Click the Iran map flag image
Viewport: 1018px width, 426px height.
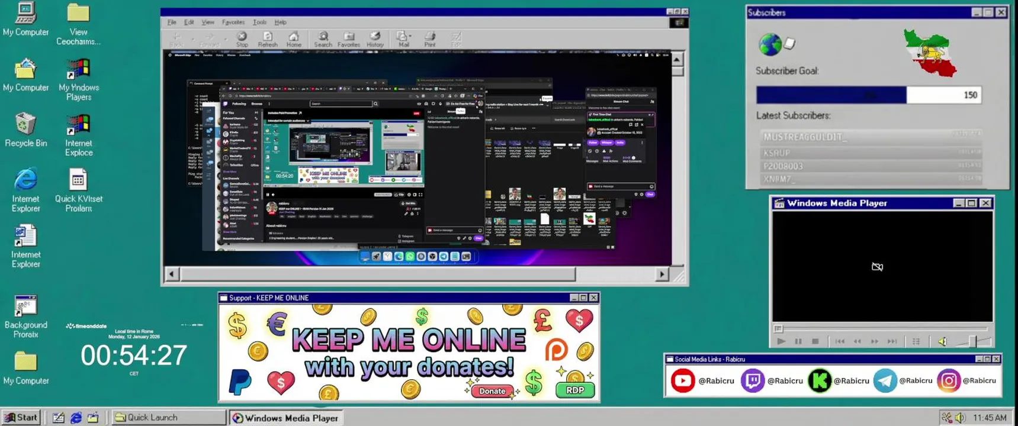point(929,53)
